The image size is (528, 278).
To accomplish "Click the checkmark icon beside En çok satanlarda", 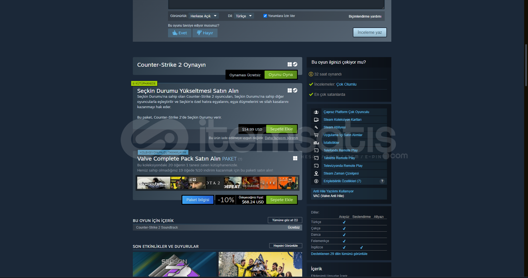I will tap(311, 94).
